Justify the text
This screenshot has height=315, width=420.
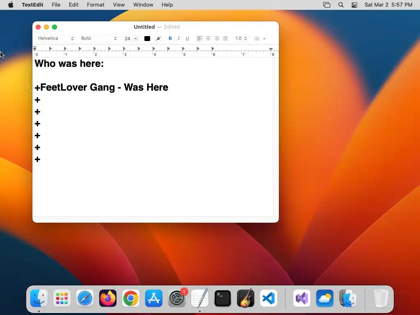coord(225,39)
